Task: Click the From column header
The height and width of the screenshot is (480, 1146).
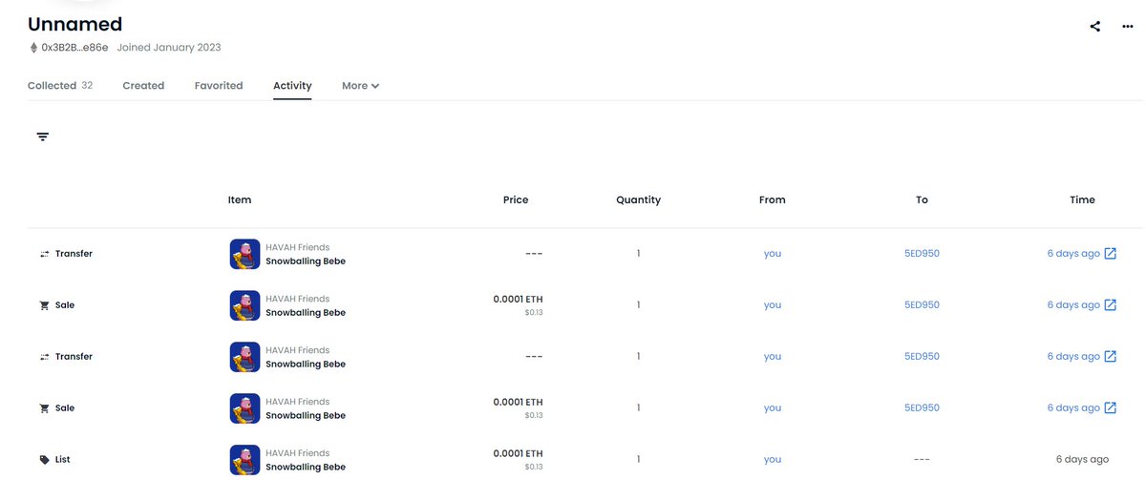Action: pos(773,200)
